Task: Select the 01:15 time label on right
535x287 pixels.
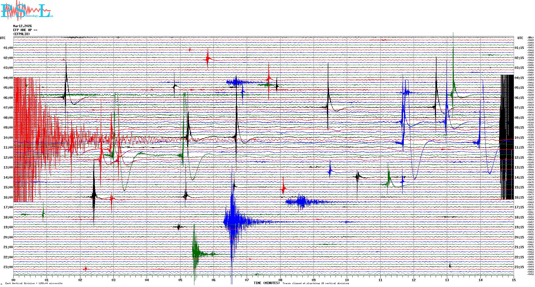Action: click(519, 48)
